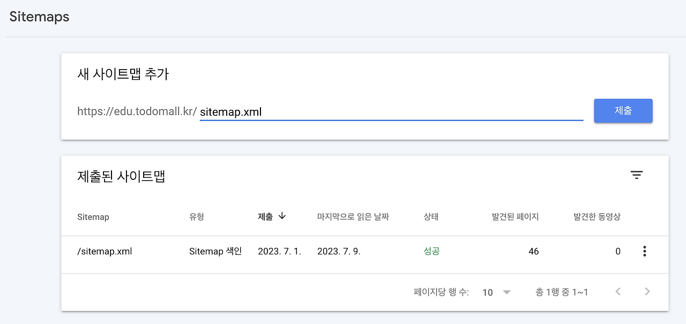Image resolution: width=686 pixels, height=324 pixels.
Task: Select the 성공 status label
Action: (432, 251)
